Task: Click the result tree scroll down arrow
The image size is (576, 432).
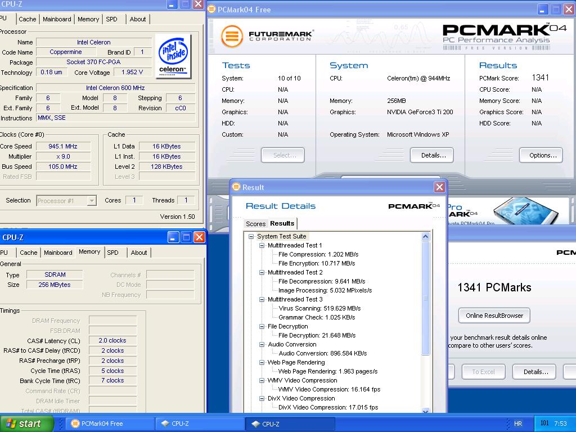Action: tap(425, 411)
